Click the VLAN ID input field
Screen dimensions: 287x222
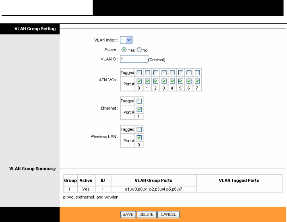pyautogui.click(x=134, y=59)
